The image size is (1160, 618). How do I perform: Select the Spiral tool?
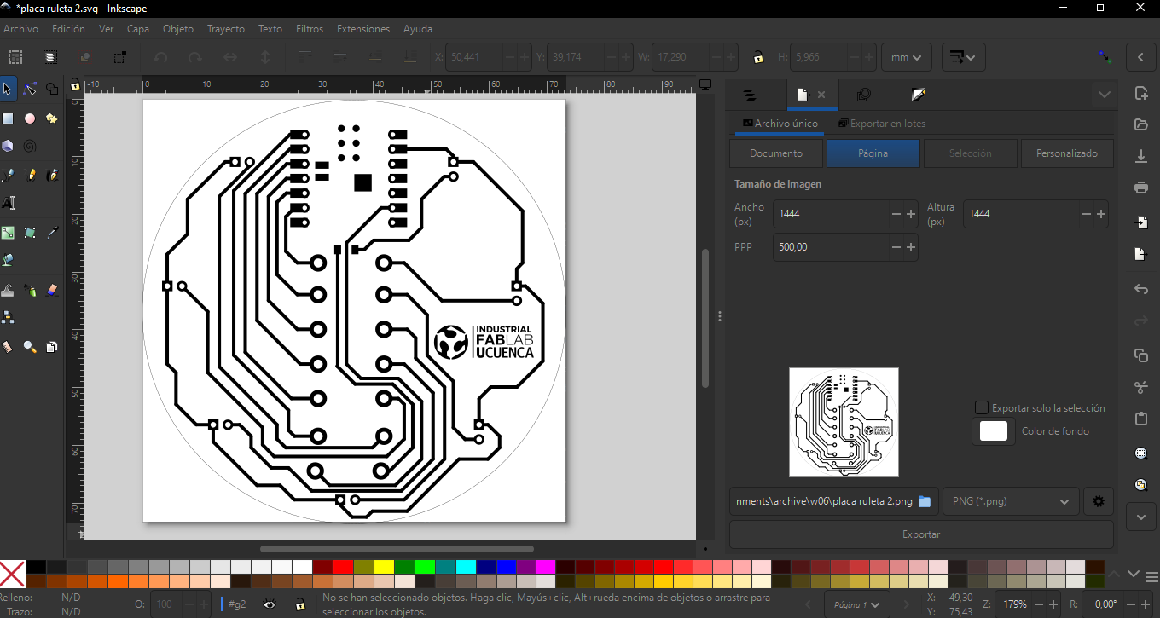pyautogui.click(x=30, y=147)
